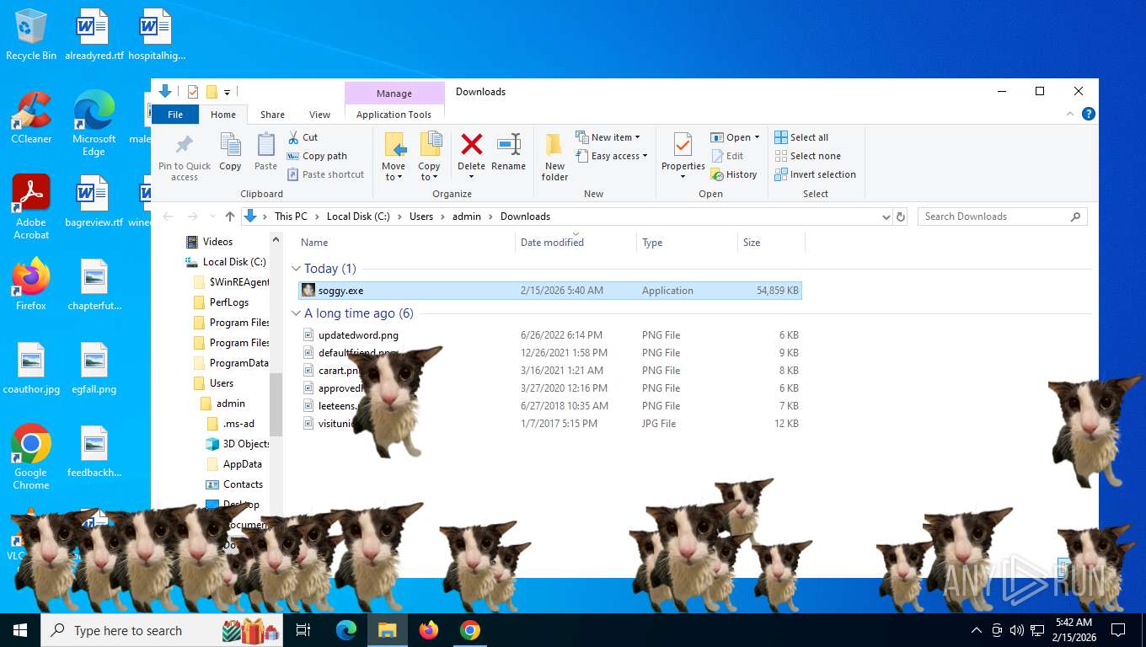Open the Move to menu
Image resolution: width=1146 pixels, height=647 pixels.
point(394,157)
